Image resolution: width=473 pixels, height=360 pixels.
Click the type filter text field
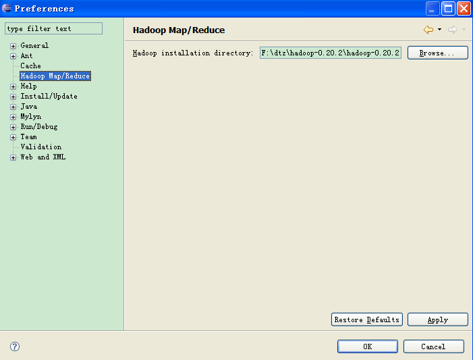[54, 28]
